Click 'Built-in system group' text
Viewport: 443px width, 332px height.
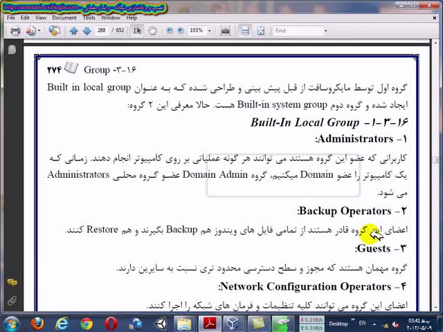tap(282, 104)
